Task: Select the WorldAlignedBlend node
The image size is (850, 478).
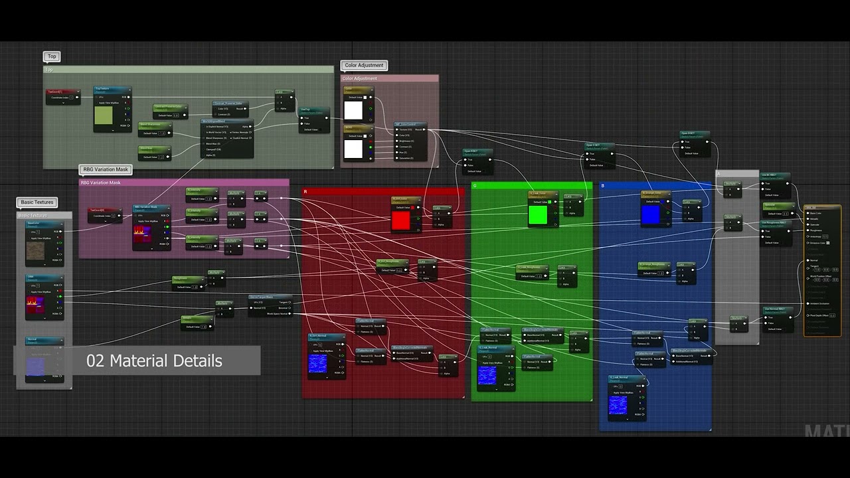Action: pyautogui.click(x=227, y=138)
